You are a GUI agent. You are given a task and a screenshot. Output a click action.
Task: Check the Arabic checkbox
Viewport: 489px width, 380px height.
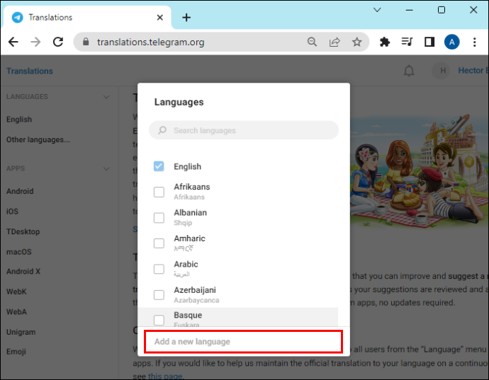coord(159,269)
